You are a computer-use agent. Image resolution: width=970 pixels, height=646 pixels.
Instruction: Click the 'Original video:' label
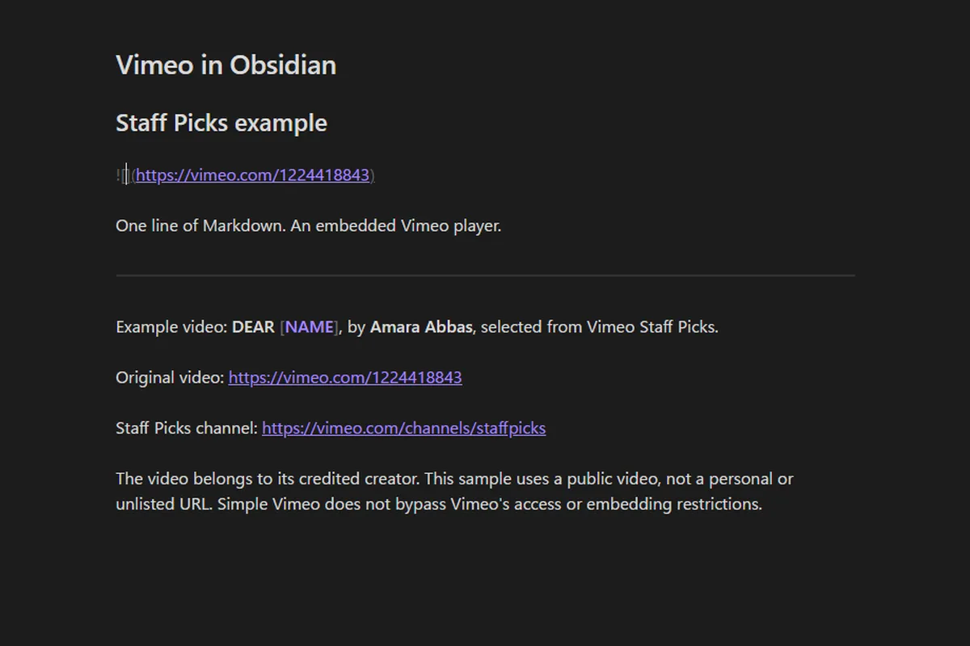click(170, 377)
